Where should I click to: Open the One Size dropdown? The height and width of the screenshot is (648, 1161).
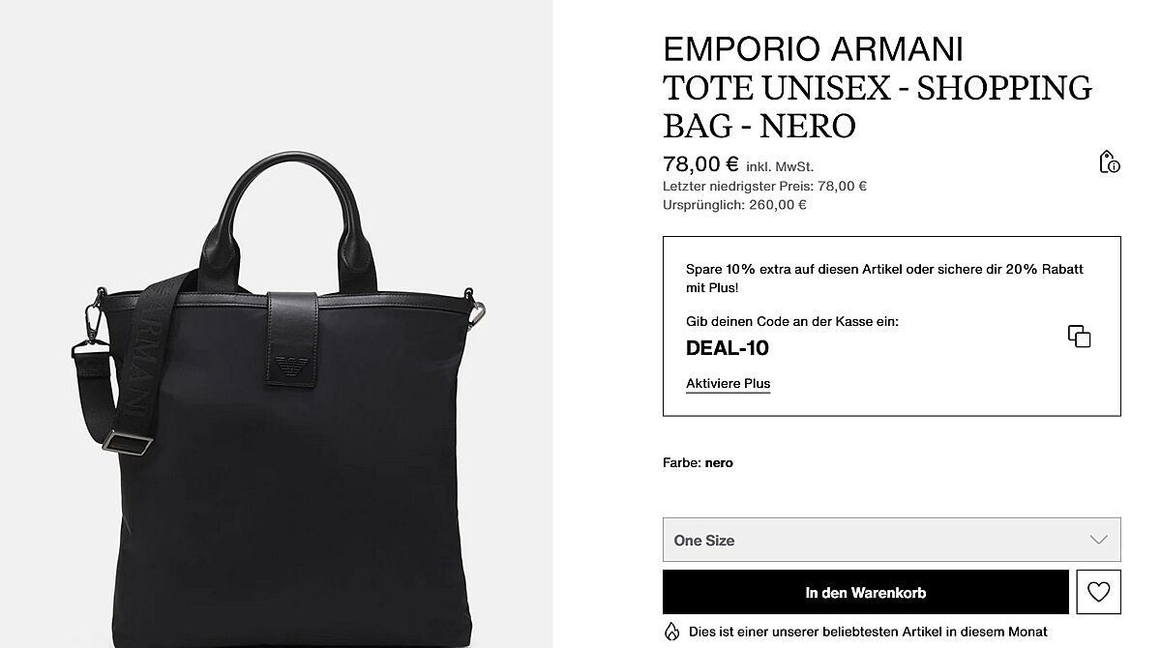[891, 540]
